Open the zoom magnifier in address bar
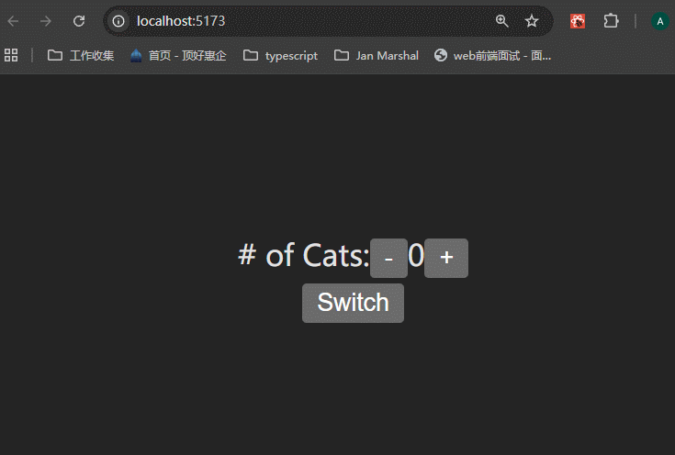Screen dimensions: 675x455 point(502,21)
